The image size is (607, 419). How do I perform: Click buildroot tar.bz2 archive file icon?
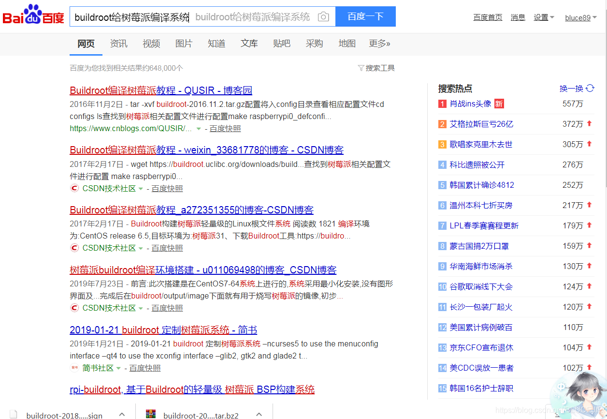click(151, 414)
